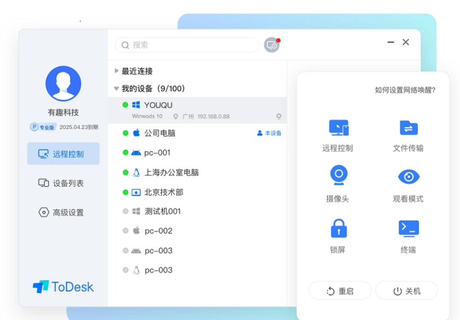Click the search magnifier icon
The image size is (460, 320).
pos(126,45)
